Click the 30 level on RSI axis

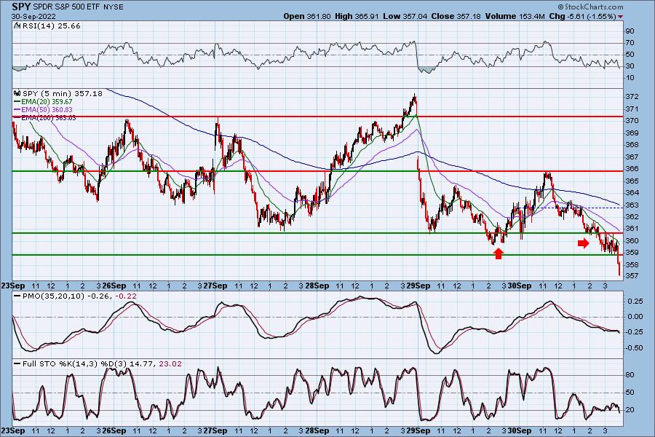point(630,66)
